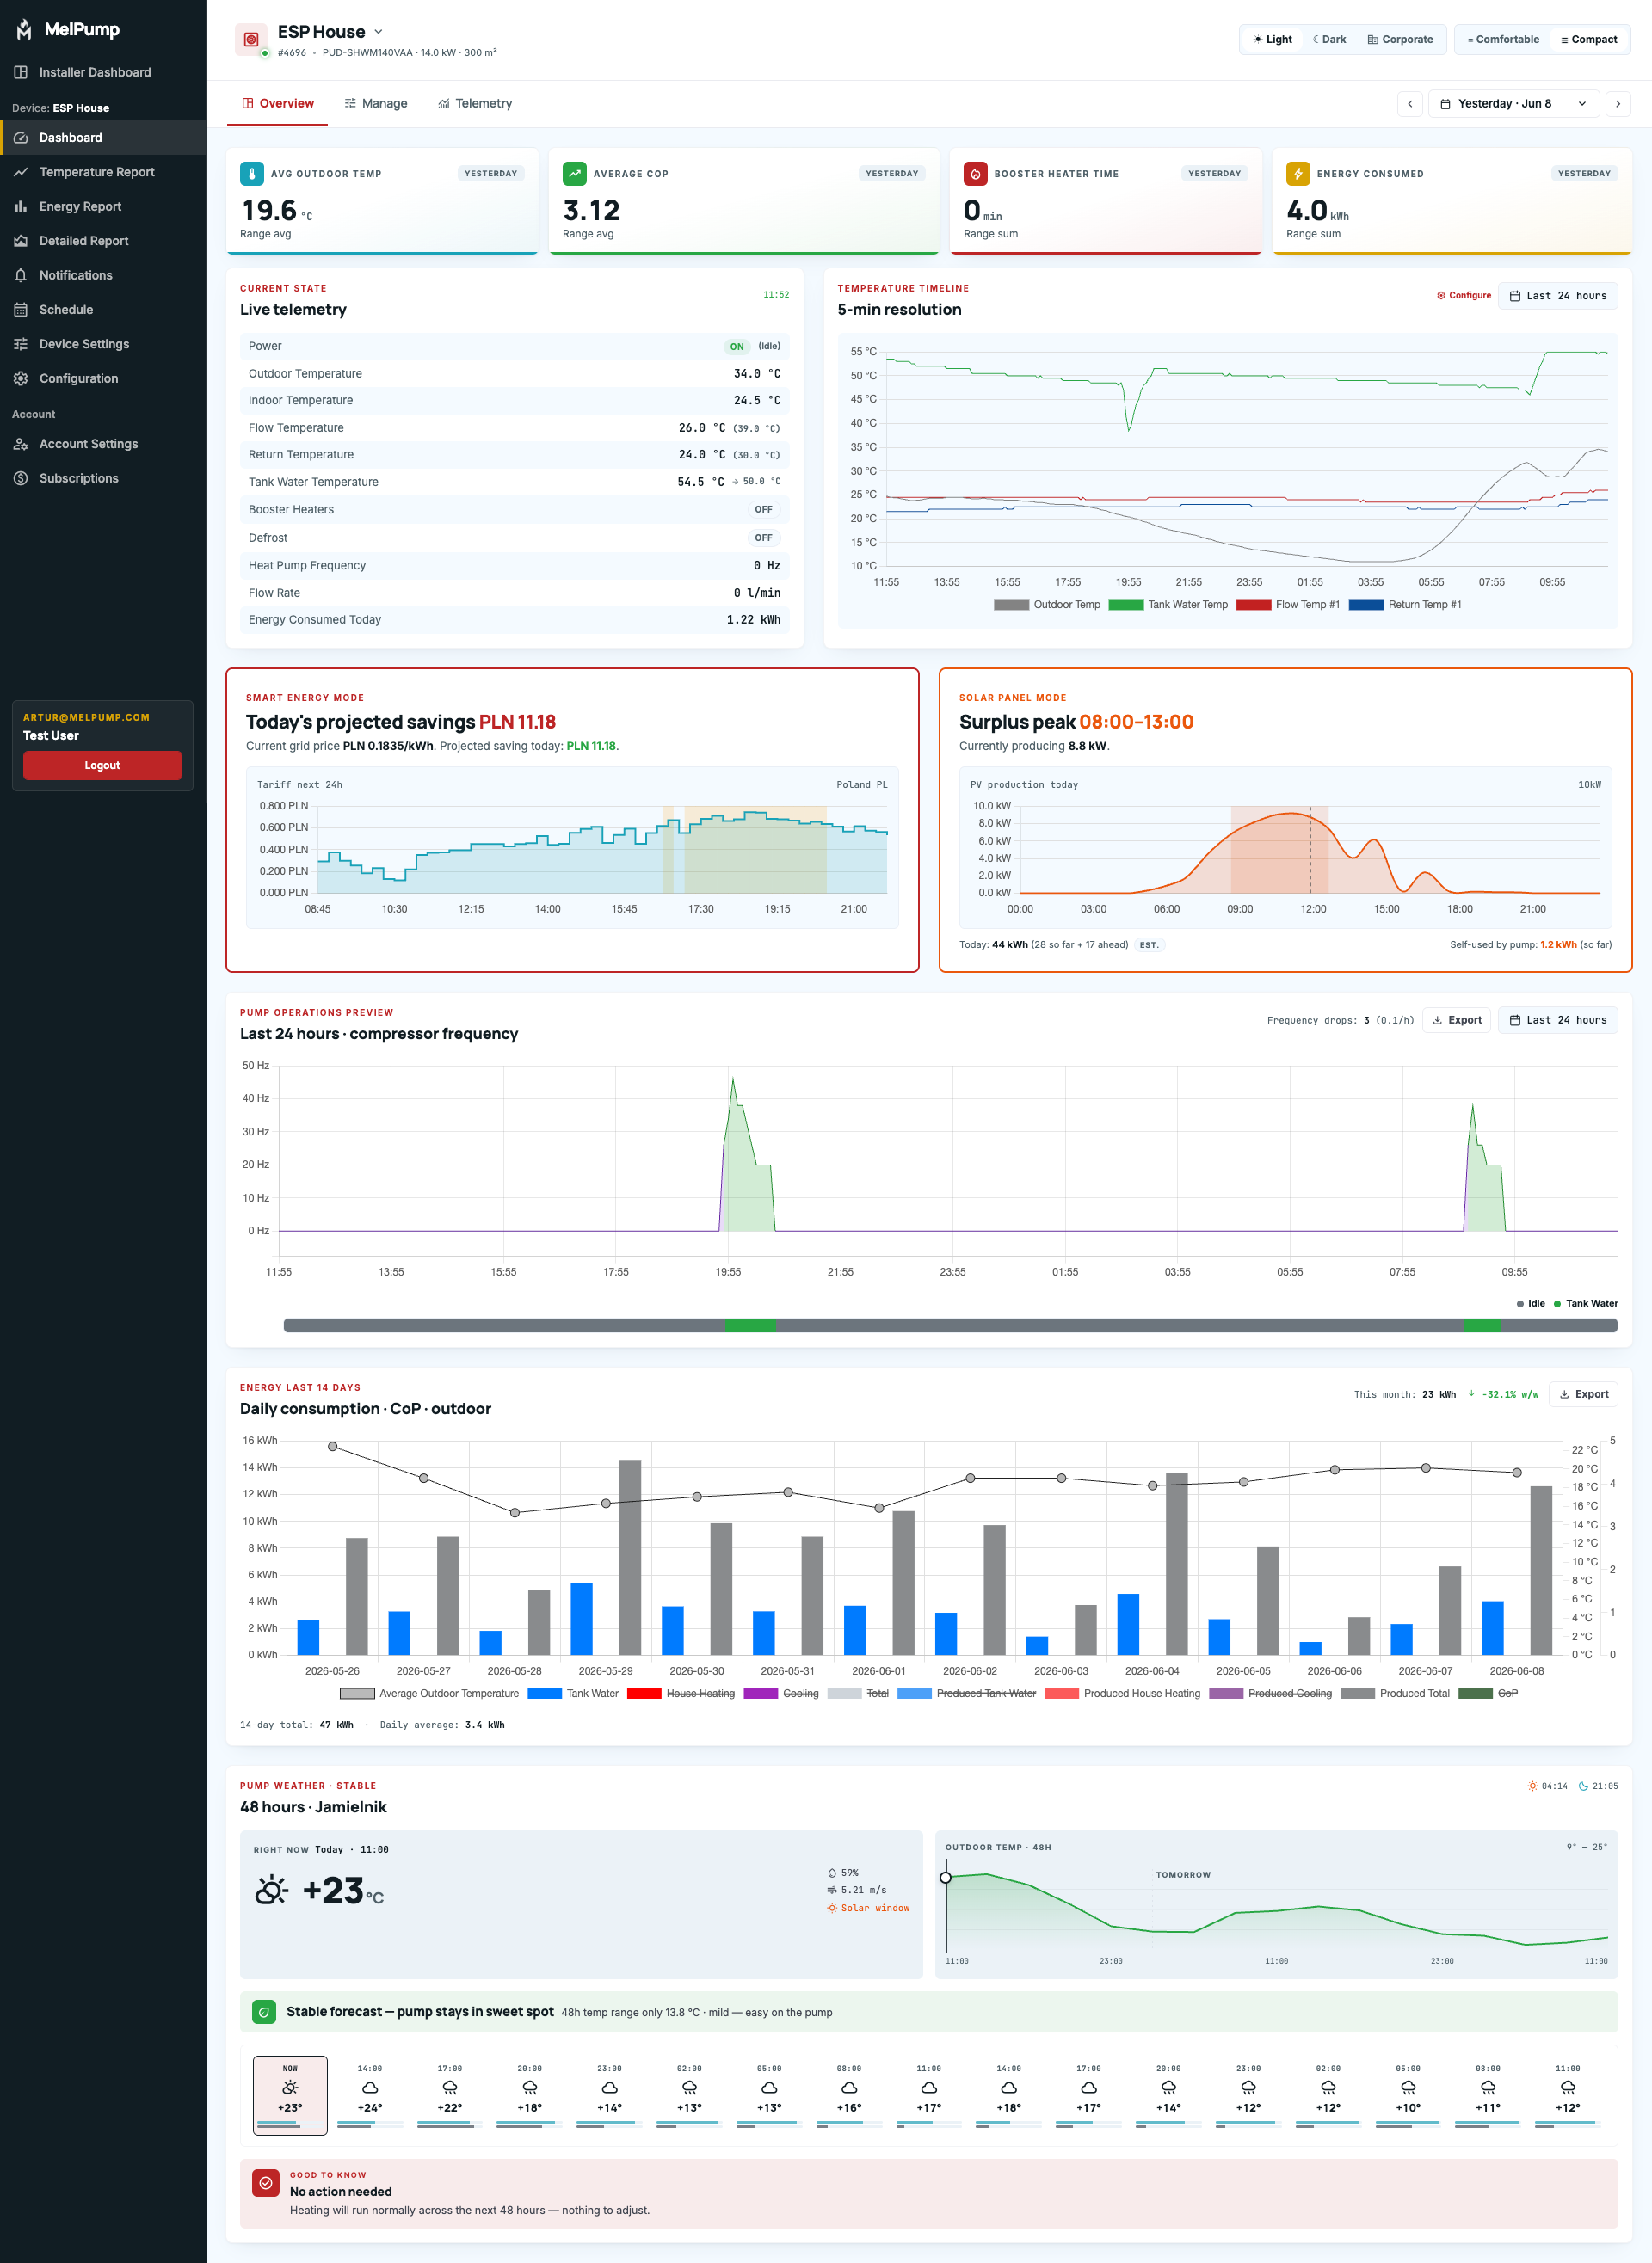The image size is (1652, 2263).
Task: Click the Energy Report bar chart icon
Action: click(20, 207)
